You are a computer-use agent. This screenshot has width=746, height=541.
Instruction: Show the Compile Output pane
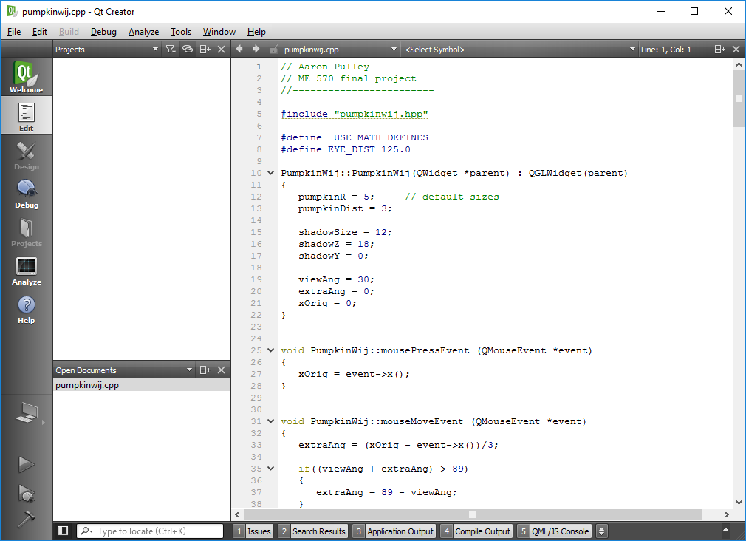click(x=476, y=531)
